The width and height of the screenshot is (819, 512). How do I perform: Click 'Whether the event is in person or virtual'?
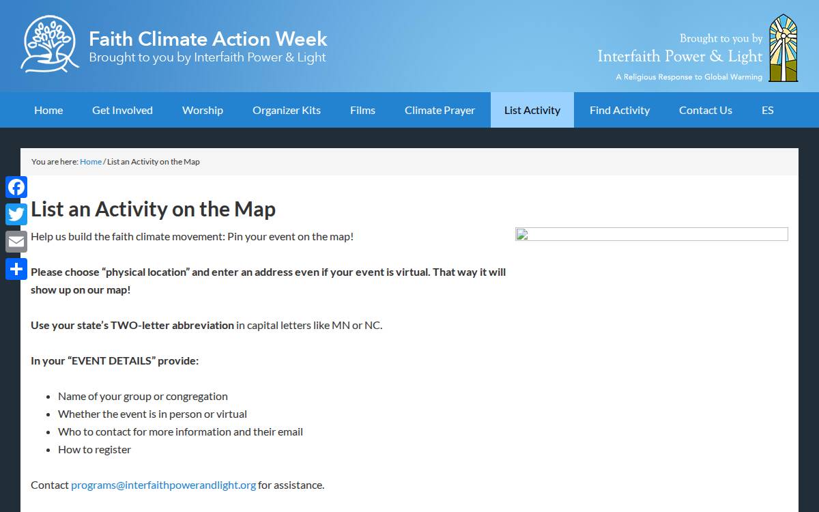[x=152, y=414]
